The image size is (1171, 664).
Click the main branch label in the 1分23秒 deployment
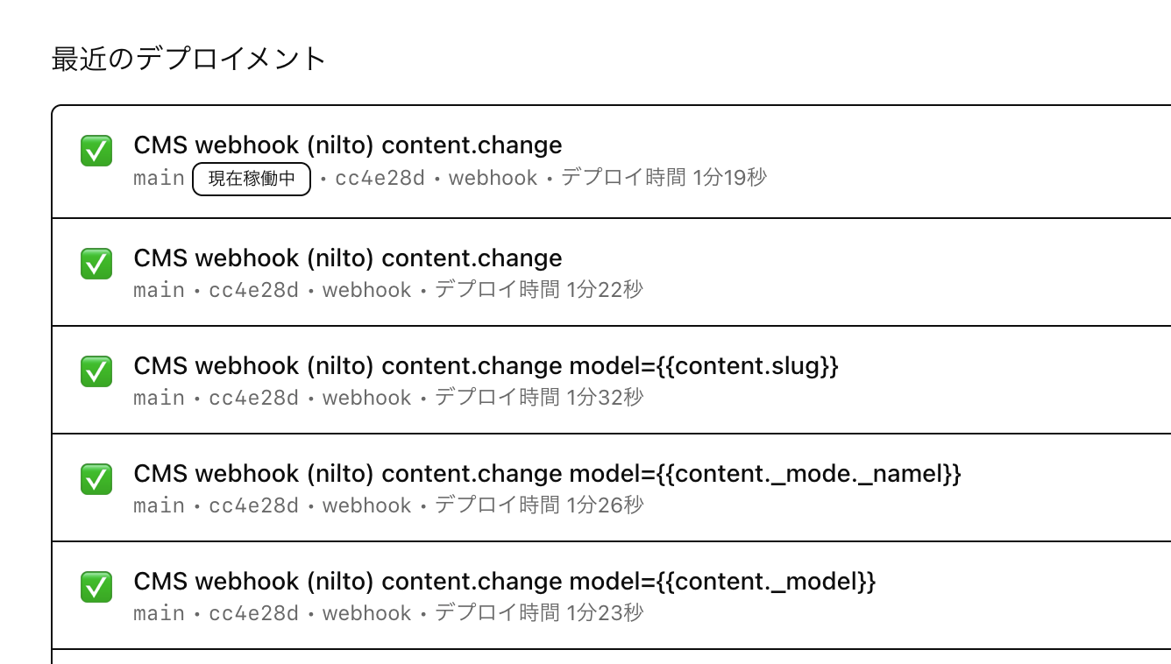(x=159, y=613)
